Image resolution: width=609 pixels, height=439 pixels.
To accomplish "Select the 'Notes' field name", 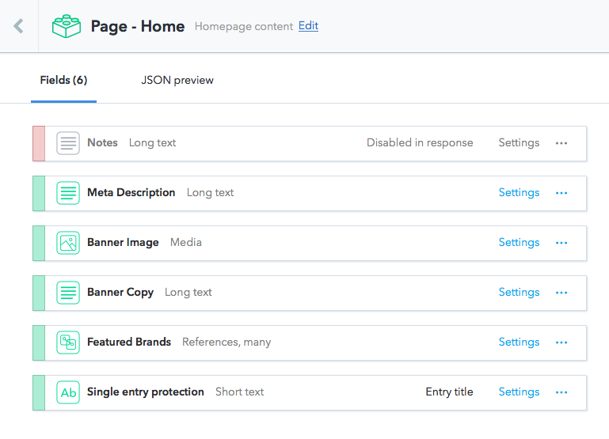I will 102,142.
